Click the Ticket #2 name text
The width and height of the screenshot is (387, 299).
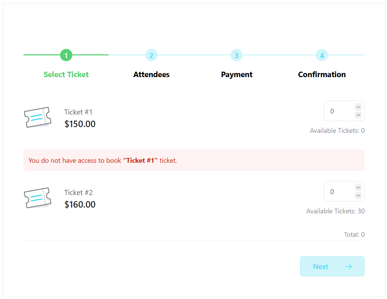click(78, 193)
